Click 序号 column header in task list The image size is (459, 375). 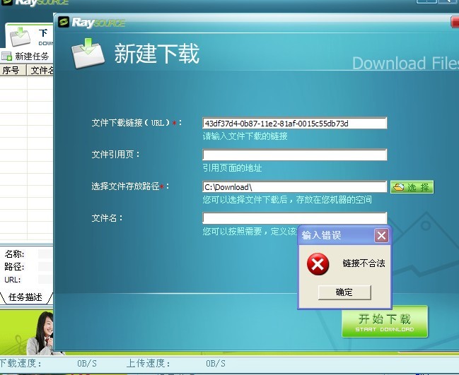13,70
